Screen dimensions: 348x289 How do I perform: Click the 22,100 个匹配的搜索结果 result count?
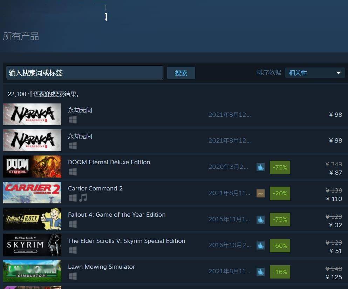click(43, 94)
